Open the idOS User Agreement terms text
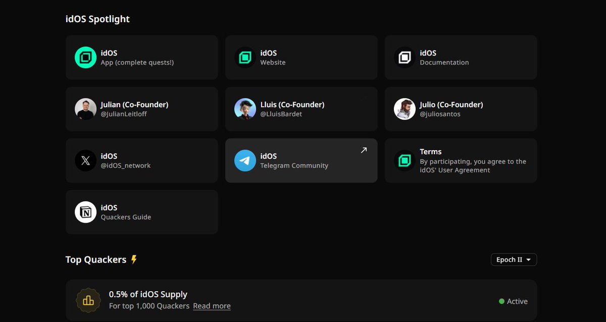Screen dimensions: 606x322 [x=473, y=166]
